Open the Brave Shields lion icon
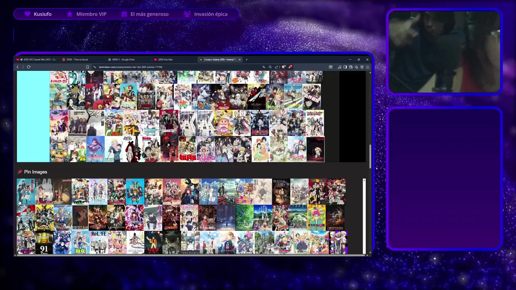The image size is (516, 290). (283, 67)
